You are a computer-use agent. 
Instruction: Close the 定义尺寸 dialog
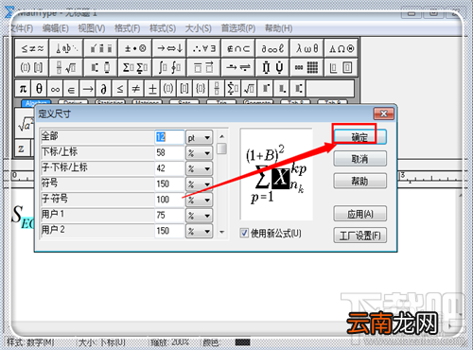(383, 114)
